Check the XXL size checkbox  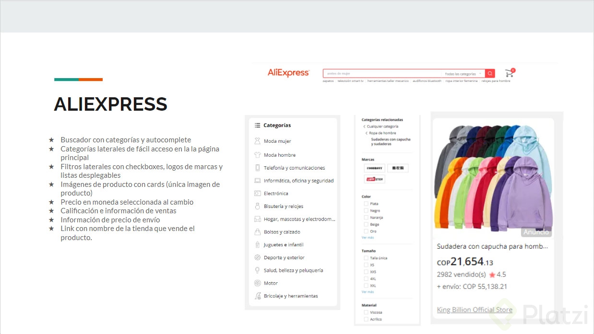click(366, 285)
